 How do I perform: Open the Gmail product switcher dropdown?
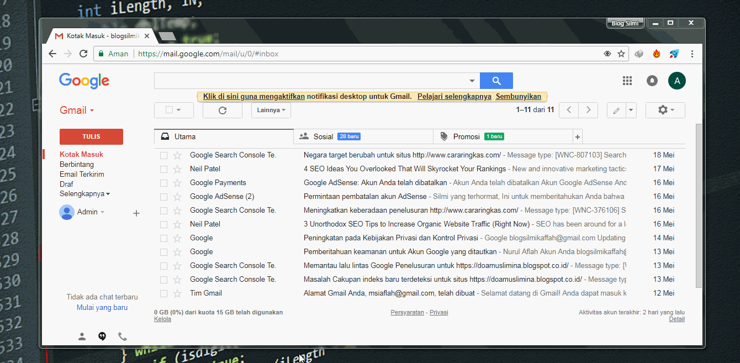click(x=77, y=110)
